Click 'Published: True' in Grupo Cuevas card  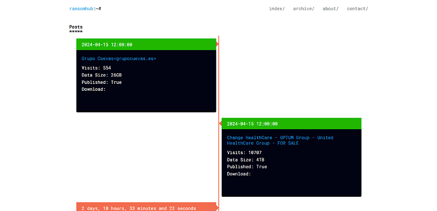coord(102,82)
